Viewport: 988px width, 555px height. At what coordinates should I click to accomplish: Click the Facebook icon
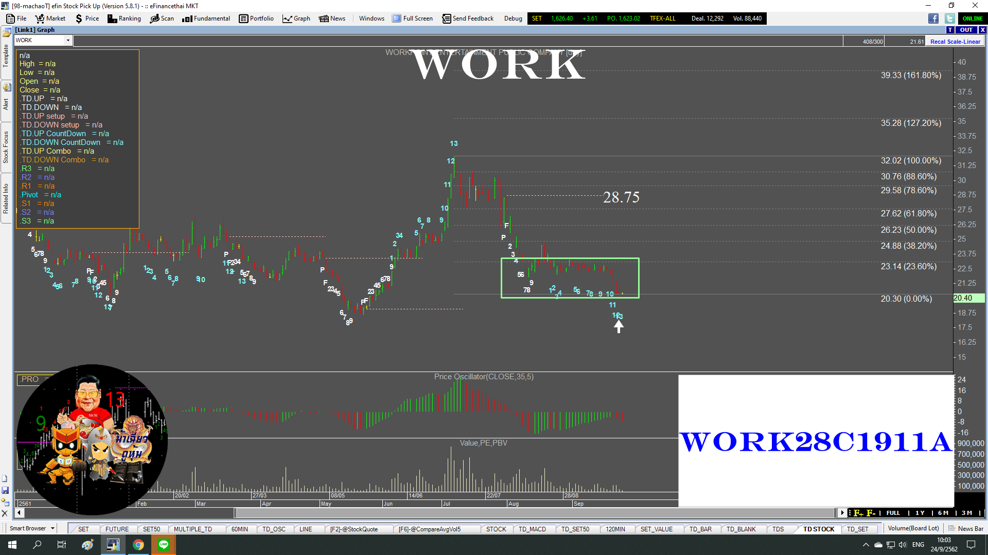(933, 18)
